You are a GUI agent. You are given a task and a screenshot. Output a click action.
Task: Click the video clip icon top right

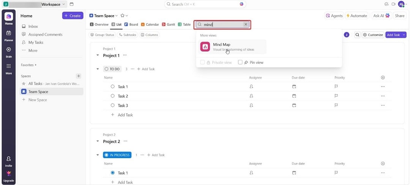click(393, 4)
